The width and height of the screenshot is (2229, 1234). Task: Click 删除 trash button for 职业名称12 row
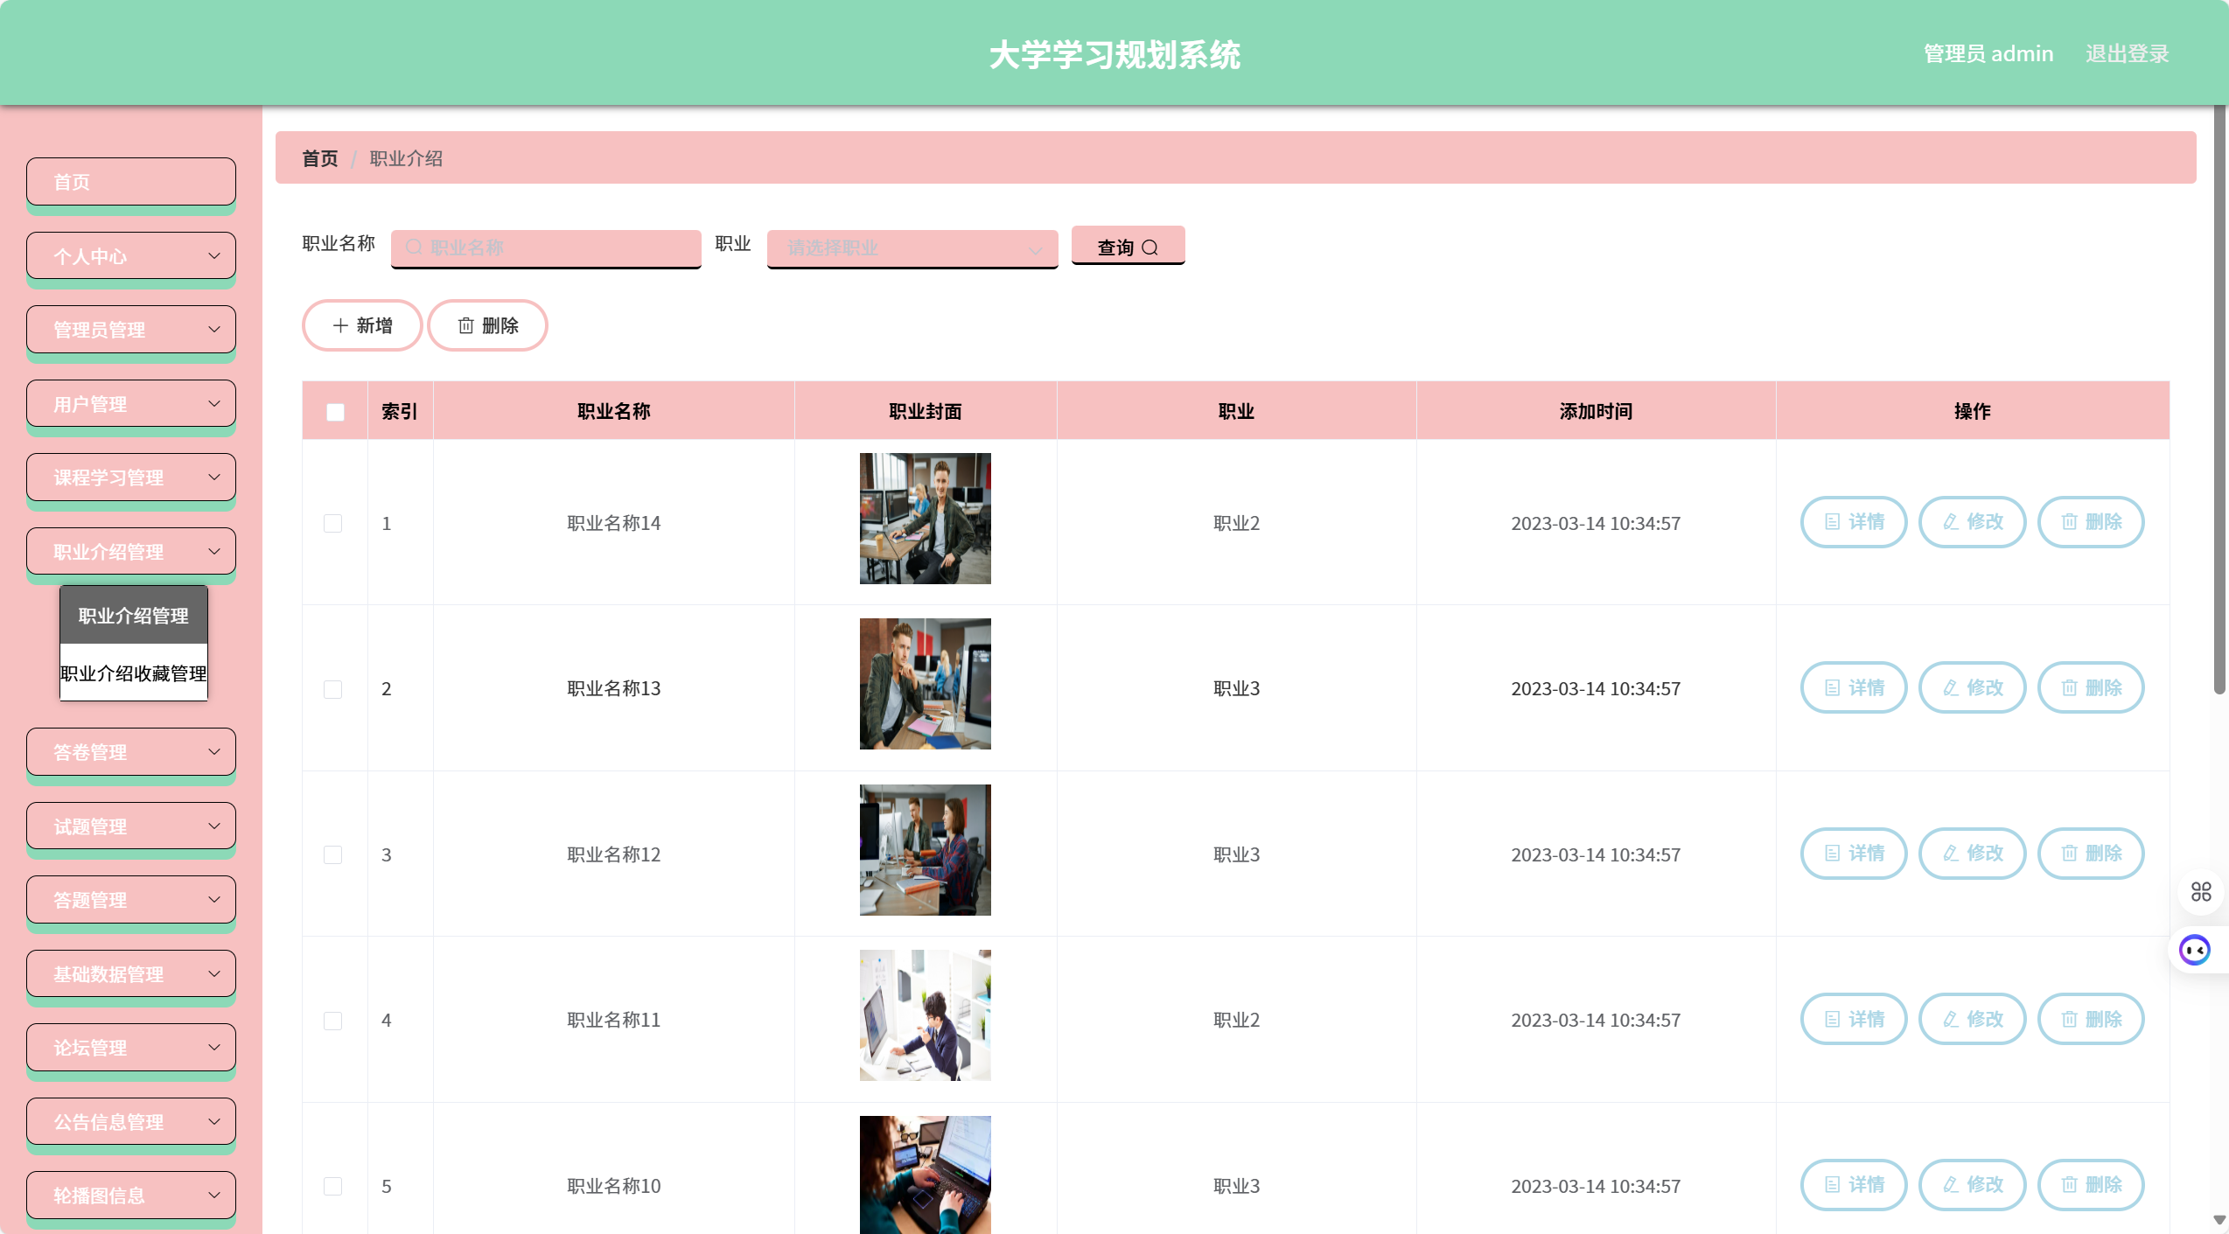2090,854
